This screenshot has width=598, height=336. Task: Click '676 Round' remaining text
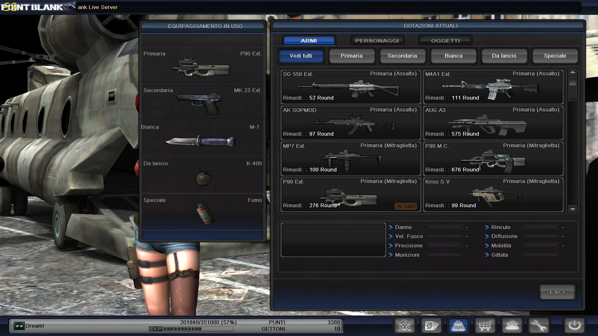[x=465, y=170]
